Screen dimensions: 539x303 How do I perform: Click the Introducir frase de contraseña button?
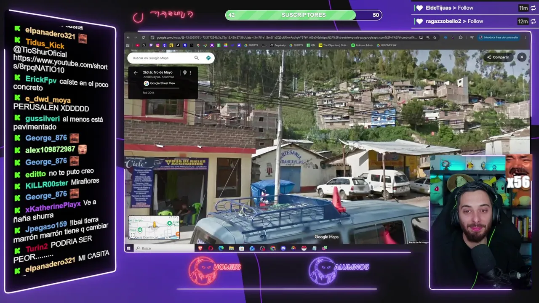pos(498,37)
